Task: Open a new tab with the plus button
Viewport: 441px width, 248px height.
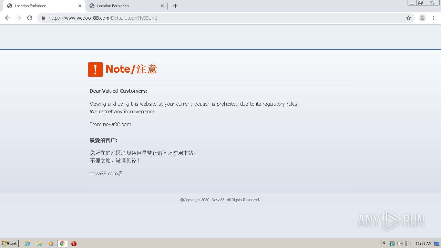Action: pyautogui.click(x=175, y=6)
